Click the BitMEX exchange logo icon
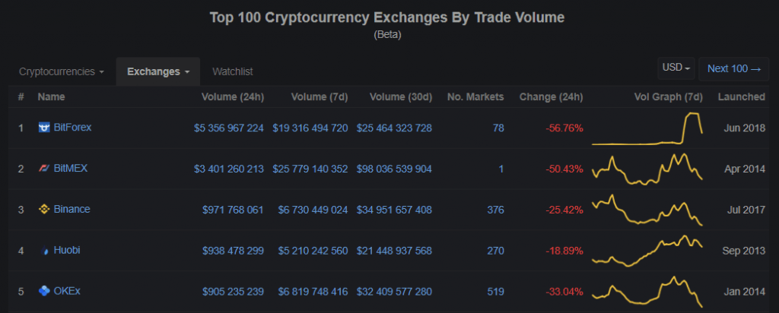 pos(44,169)
